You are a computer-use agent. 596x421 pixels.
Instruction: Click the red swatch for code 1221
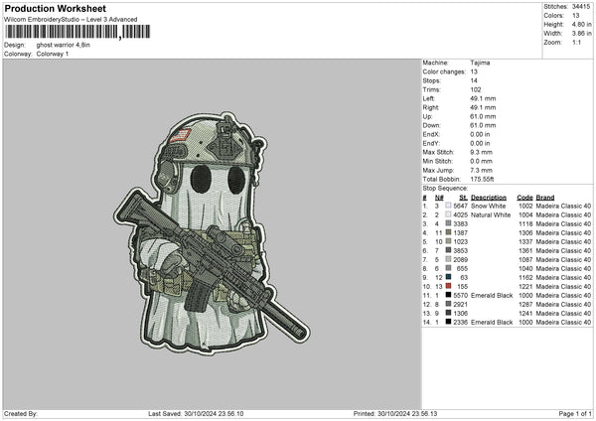449,286
